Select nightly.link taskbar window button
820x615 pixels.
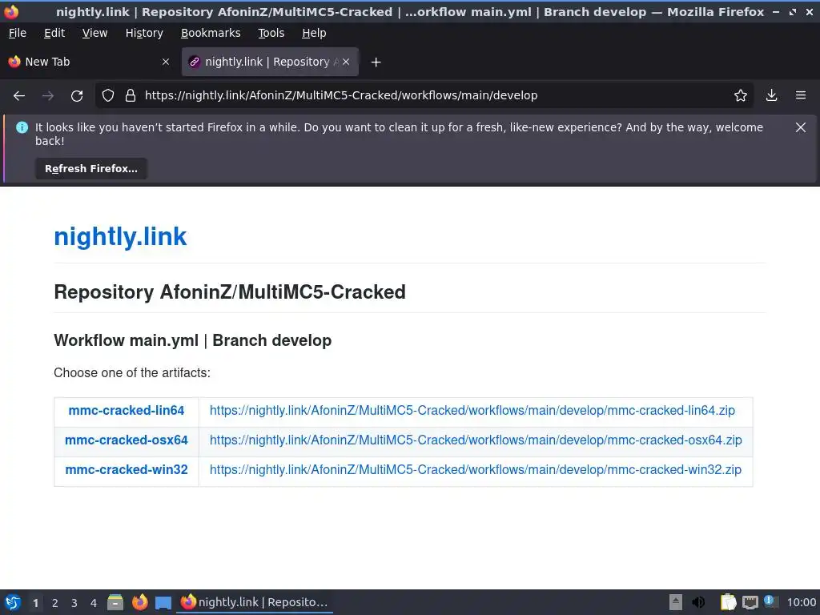point(255,602)
